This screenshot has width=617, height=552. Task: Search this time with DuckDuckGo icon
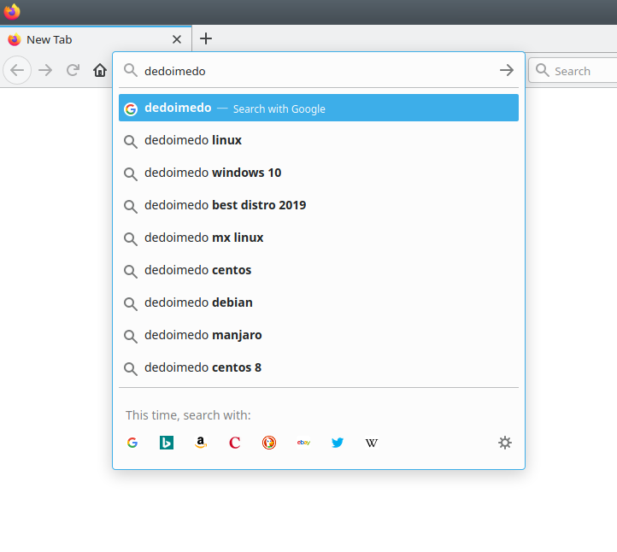(x=269, y=443)
